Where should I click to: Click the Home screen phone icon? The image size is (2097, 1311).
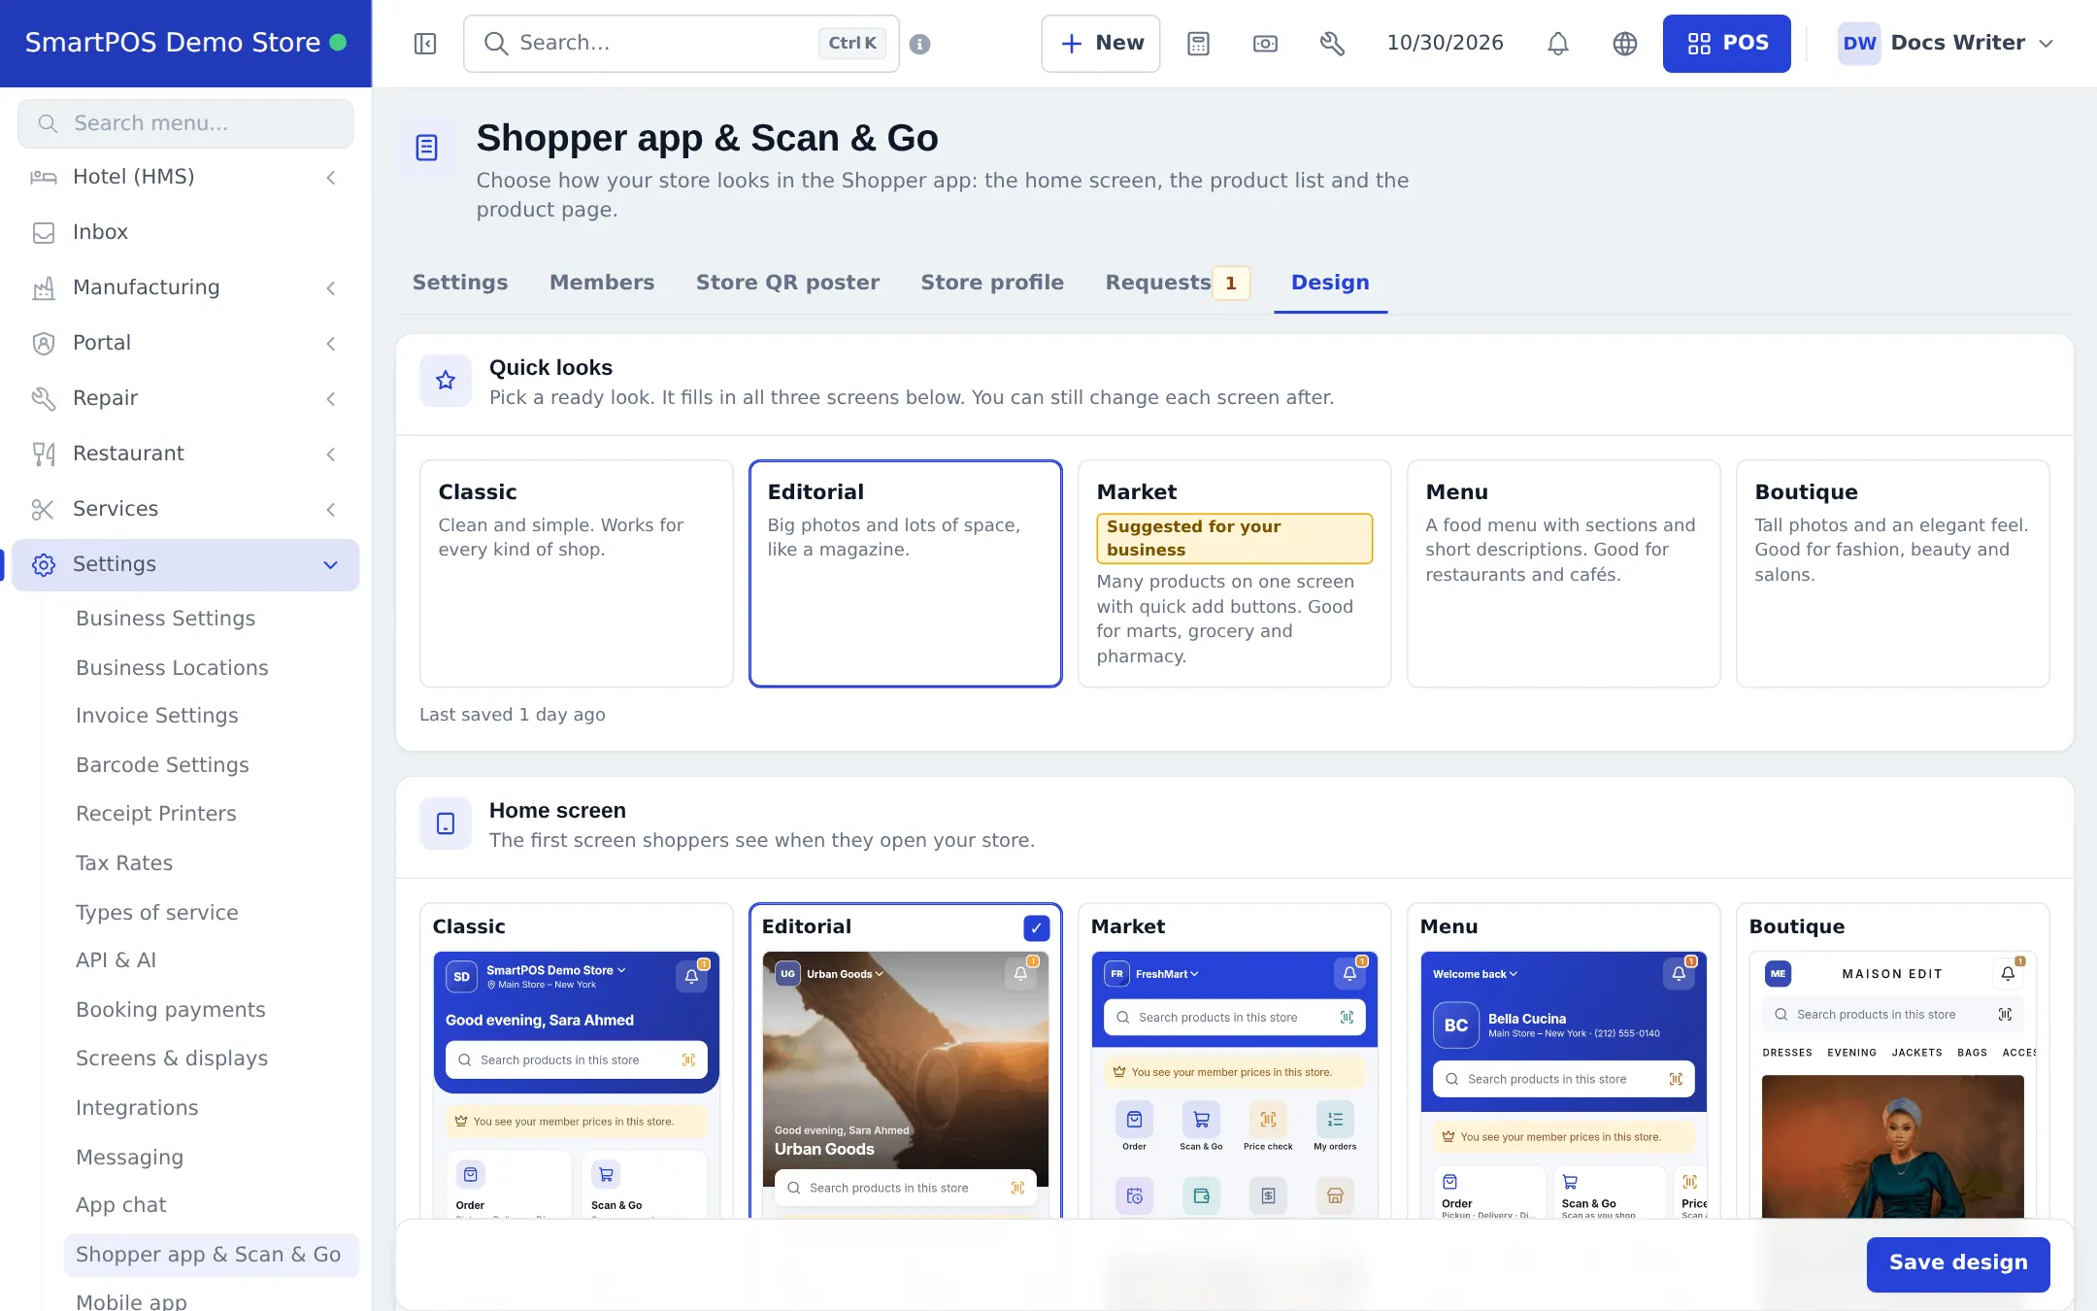[446, 824]
